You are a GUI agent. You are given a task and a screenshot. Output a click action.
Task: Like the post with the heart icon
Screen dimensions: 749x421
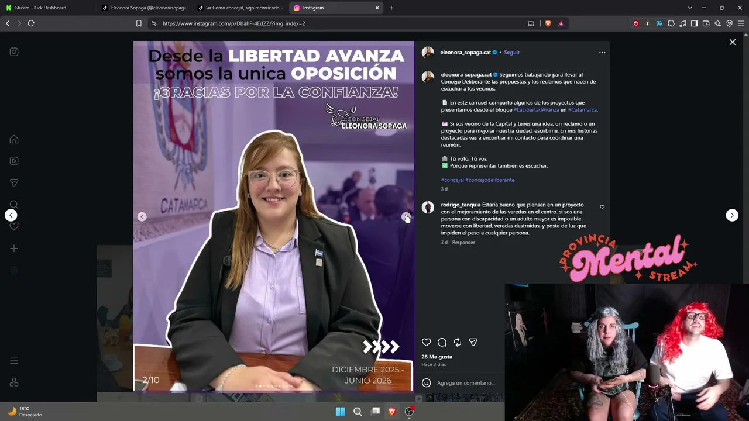coord(427,343)
